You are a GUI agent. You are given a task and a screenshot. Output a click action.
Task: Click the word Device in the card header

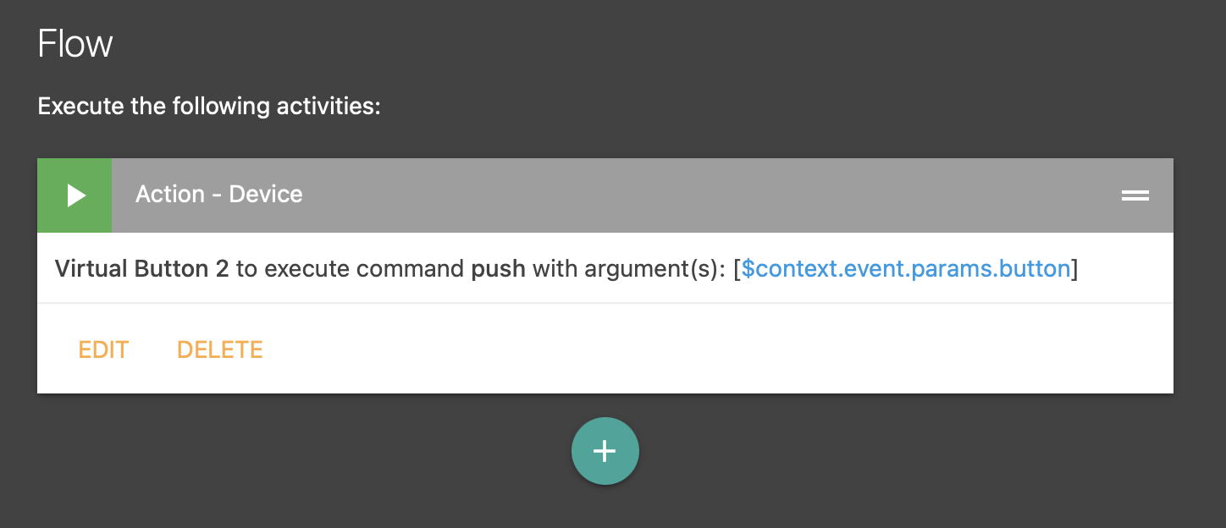pyautogui.click(x=266, y=195)
